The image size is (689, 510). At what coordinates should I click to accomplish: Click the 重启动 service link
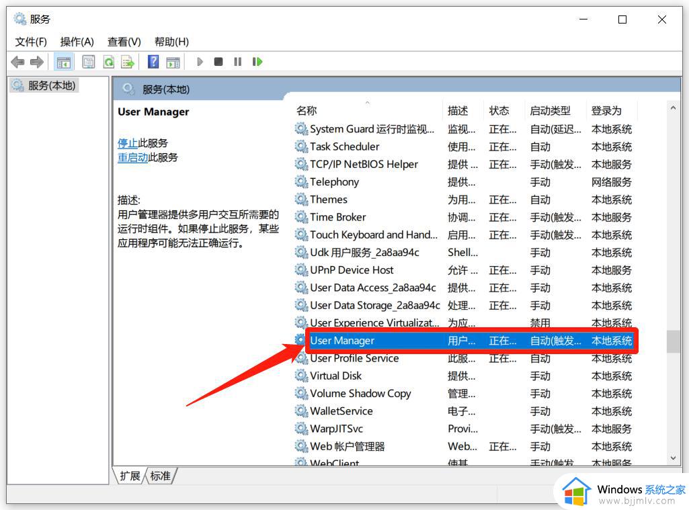pyautogui.click(x=132, y=157)
